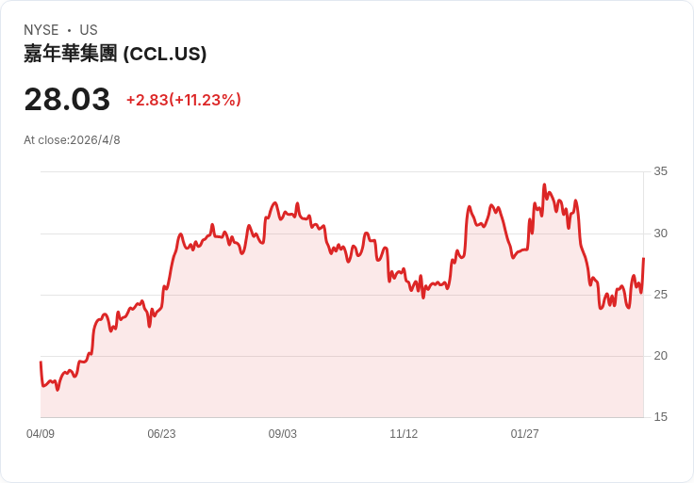This screenshot has height=483, width=694.
Task: Click the final data point at chart's right end
Action: pyautogui.click(x=643, y=258)
